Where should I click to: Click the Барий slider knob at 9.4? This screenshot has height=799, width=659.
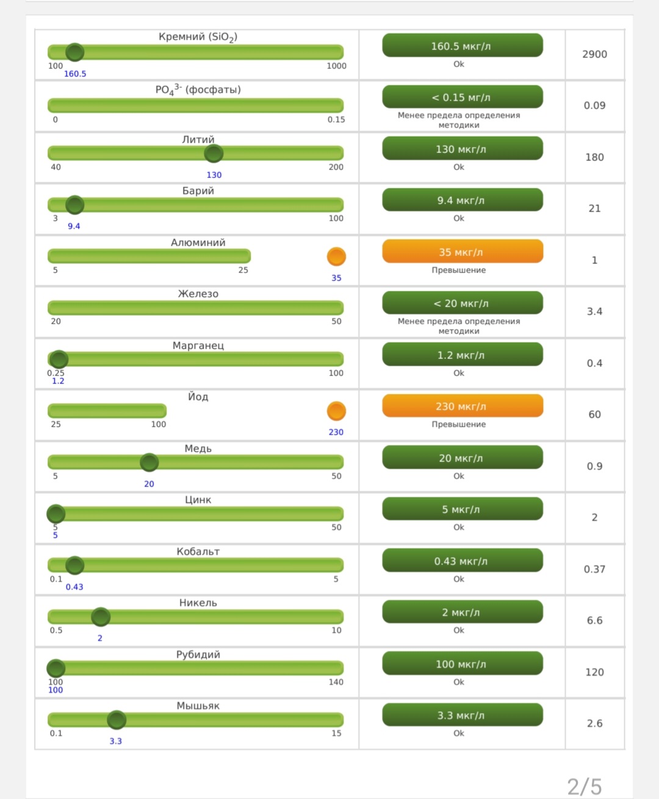(74, 205)
